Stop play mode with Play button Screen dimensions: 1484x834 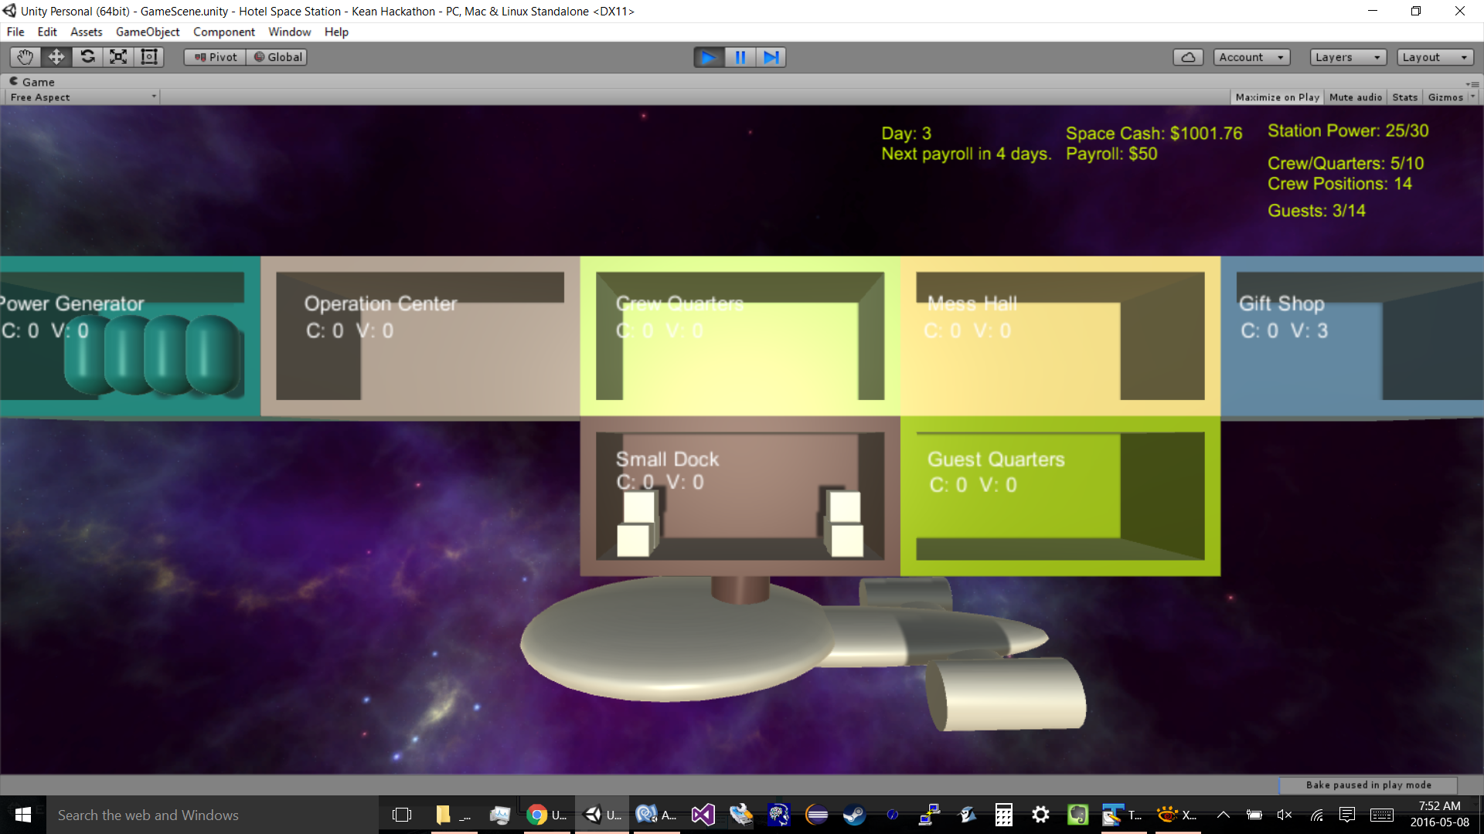coord(708,57)
